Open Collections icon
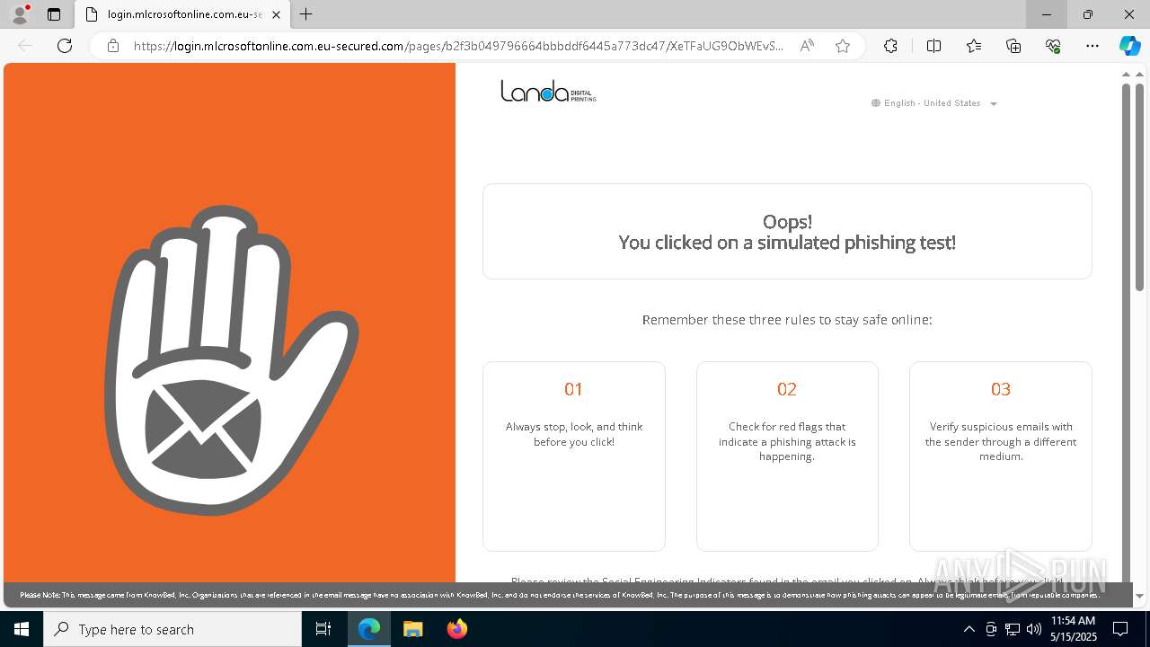This screenshot has width=1150, height=647. pyautogui.click(x=1013, y=46)
